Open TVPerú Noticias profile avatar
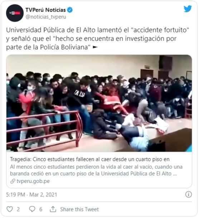Viewport: 199px width, 218px height. pos(15,13)
